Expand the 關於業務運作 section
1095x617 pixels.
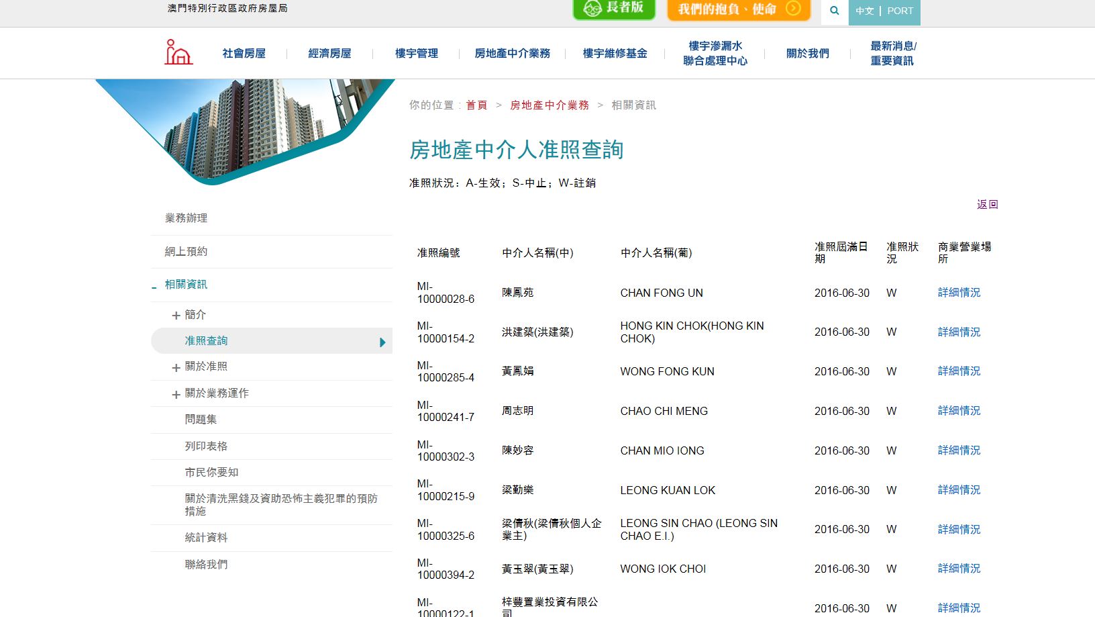tap(176, 394)
